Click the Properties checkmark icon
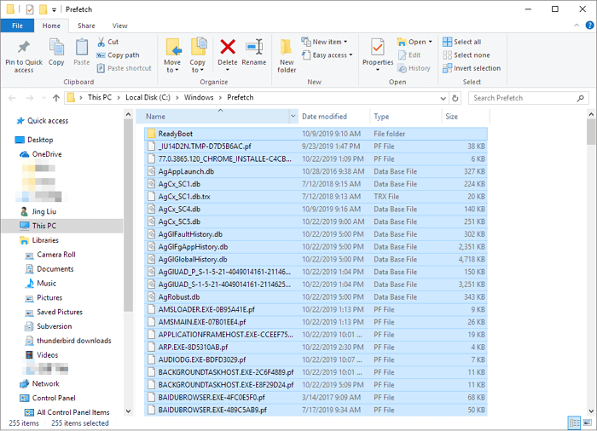597x431 pixels. [377, 48]
